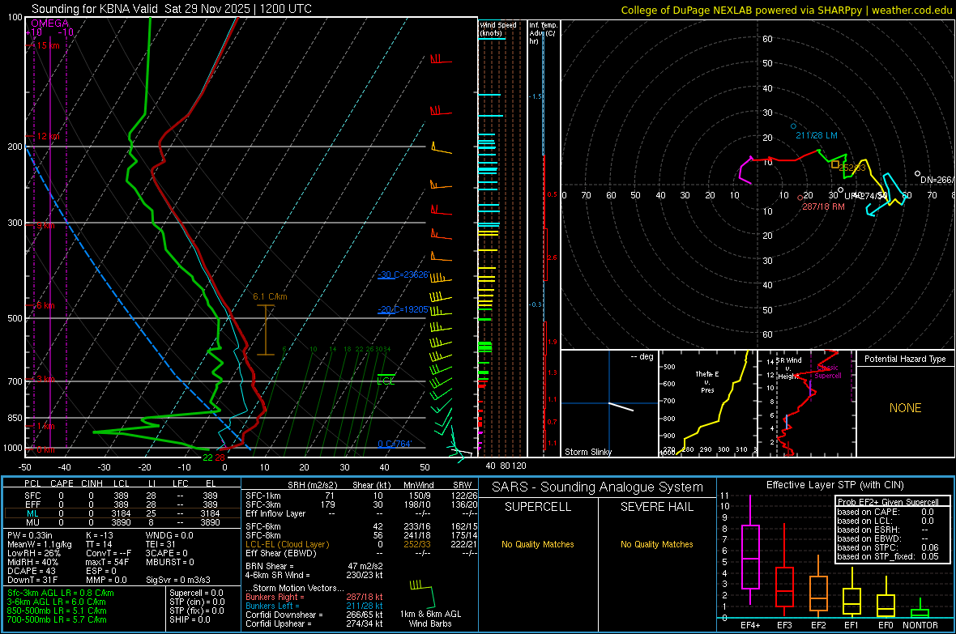Click the '0 C=764' freezing level label
This screenshot has height=634, width=956.
(x=395, y=444)
